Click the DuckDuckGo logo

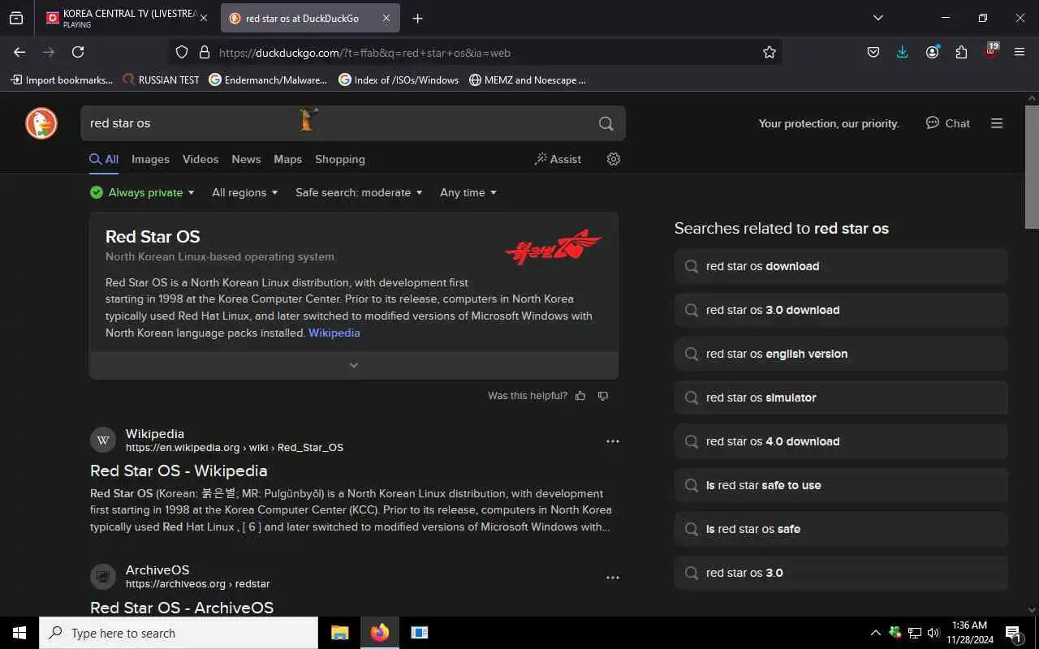[41, 123]
